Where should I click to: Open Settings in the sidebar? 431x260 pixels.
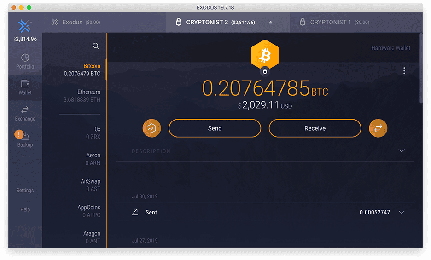coord(25,190)
